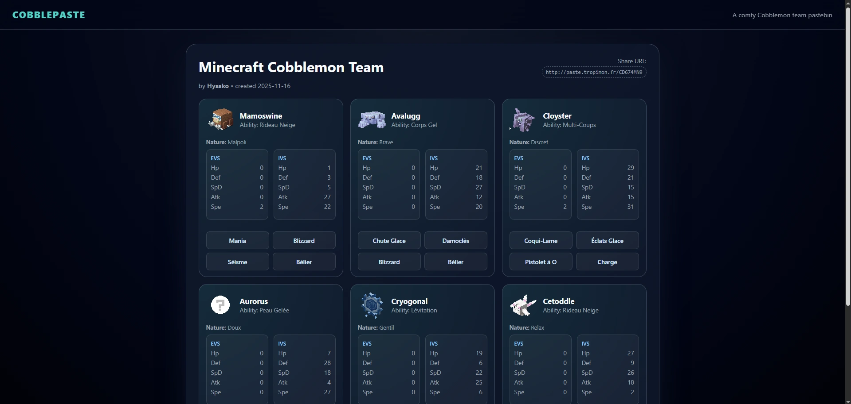The width and height of the screenshot is (851, 404).
Task: Click the Cetoddle sprite icon
Action: pyautogui.click(x=523, y=305)
